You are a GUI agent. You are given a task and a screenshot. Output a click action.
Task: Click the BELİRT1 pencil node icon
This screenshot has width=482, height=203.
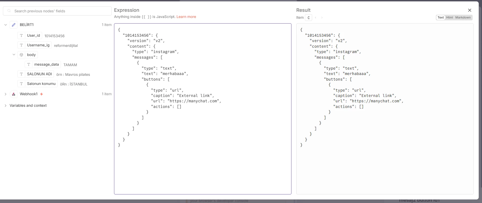tap(14, 25)
